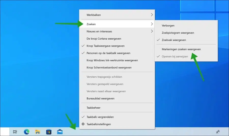Click Vensters gestapeld weergeven

point(117,84)
